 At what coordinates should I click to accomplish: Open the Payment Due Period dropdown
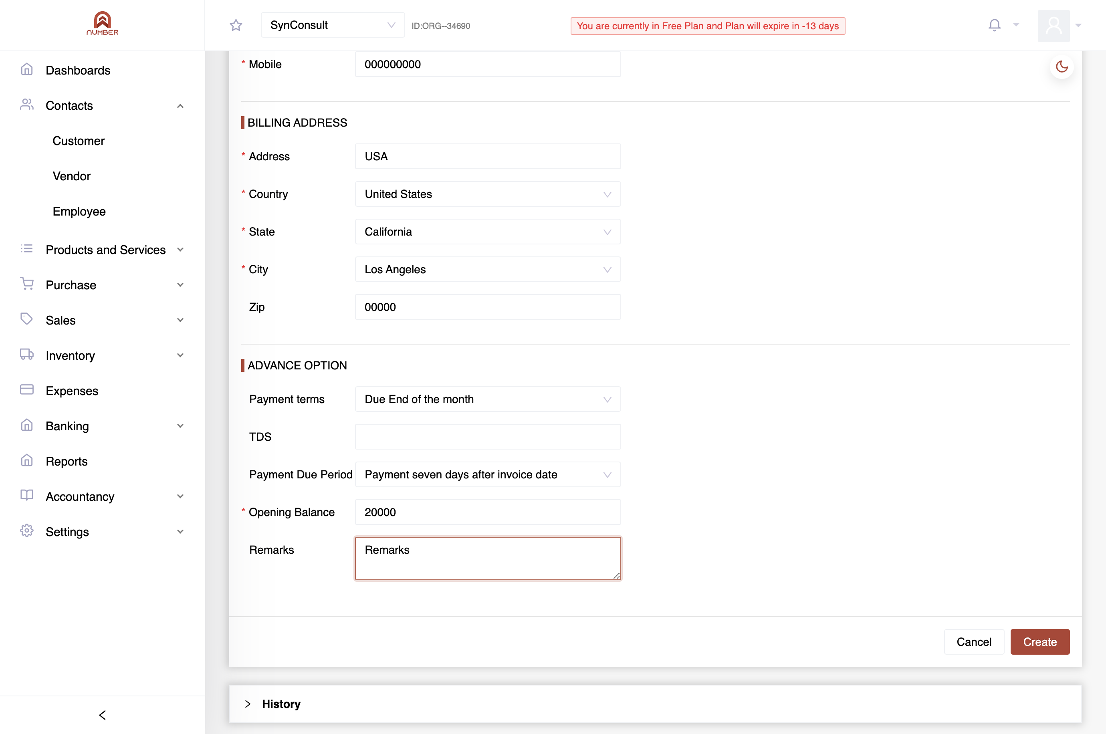(x=488, y=475)
